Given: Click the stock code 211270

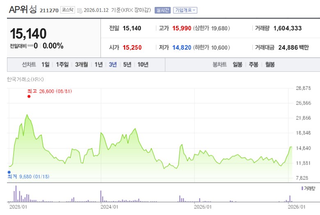Looking at the screenshot, I should pyautogui.click(x=49, y=10).
